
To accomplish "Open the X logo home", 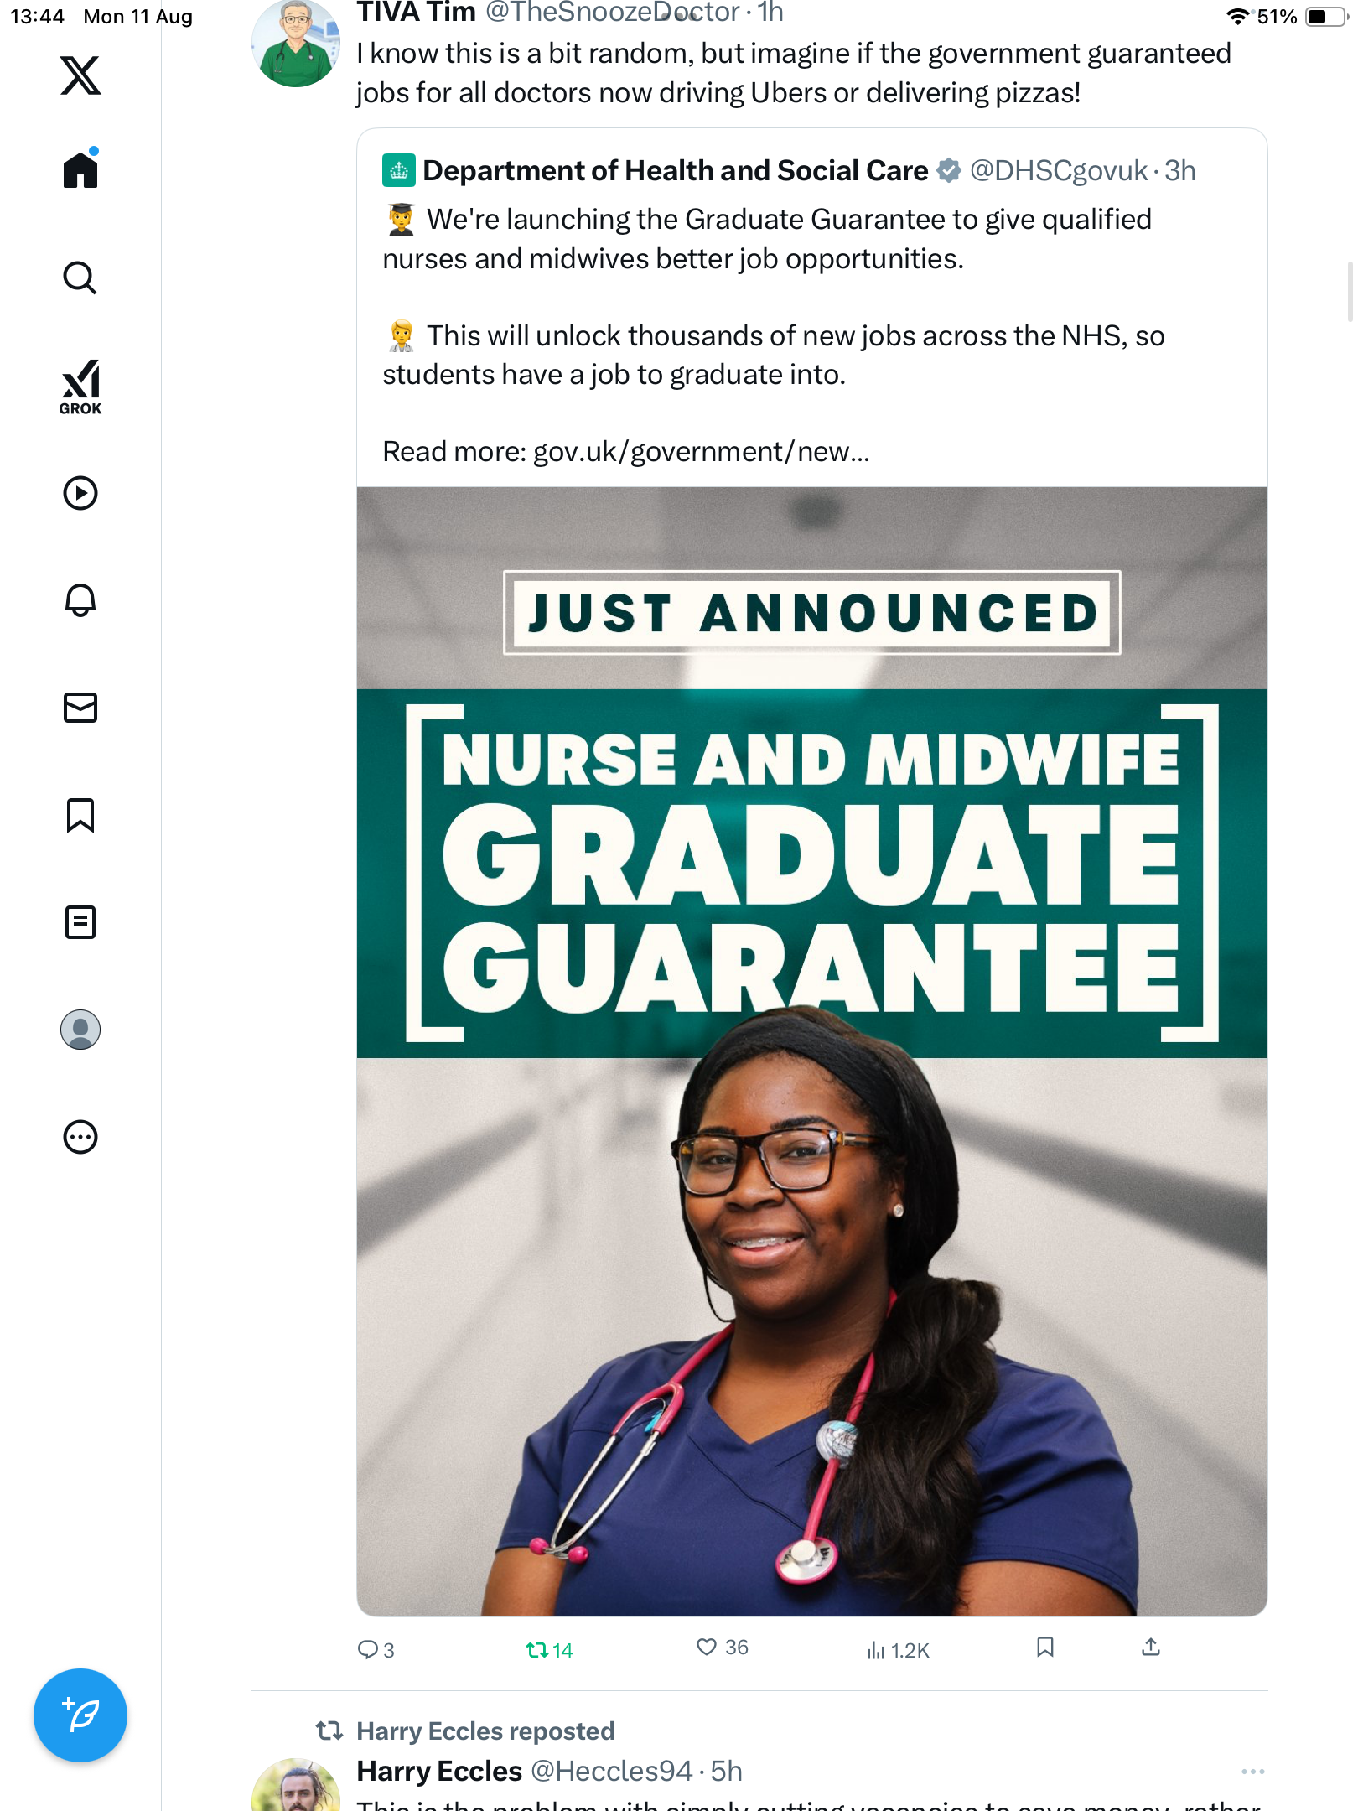I will (80, 75).
